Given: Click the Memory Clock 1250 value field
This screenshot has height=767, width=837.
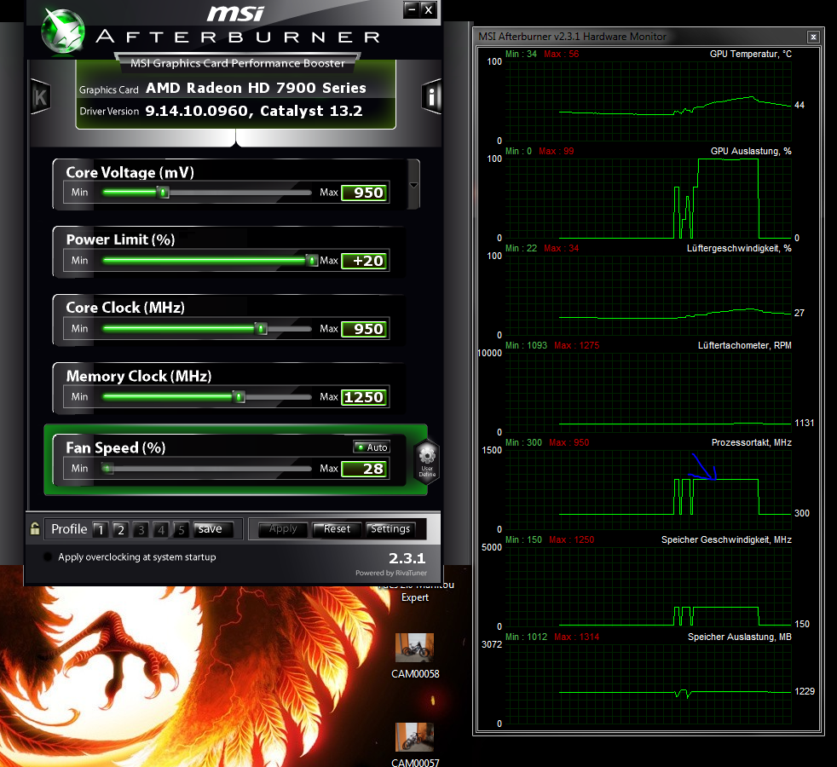Looking at the screenshot, I should pyautogui.click(x=365, y=397).
